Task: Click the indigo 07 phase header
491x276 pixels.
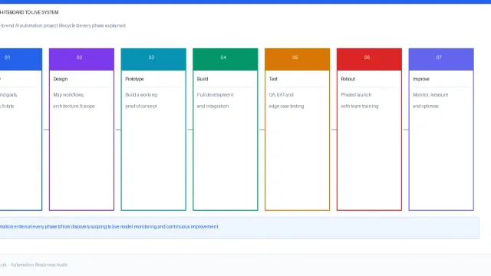Action: 441,59
